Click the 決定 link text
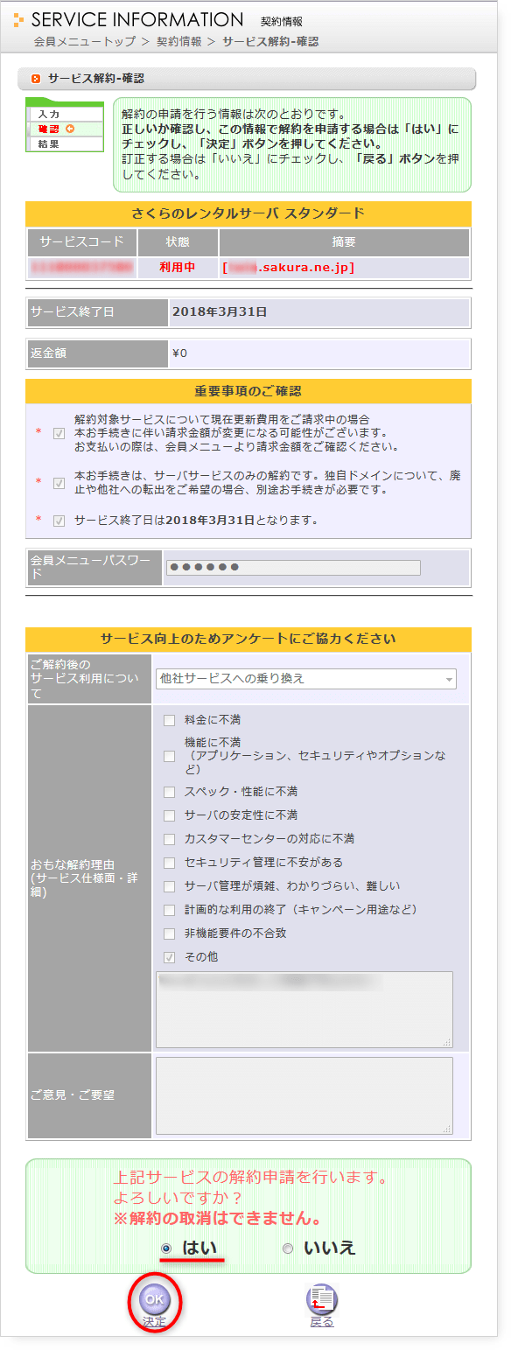 point(154,1322)
